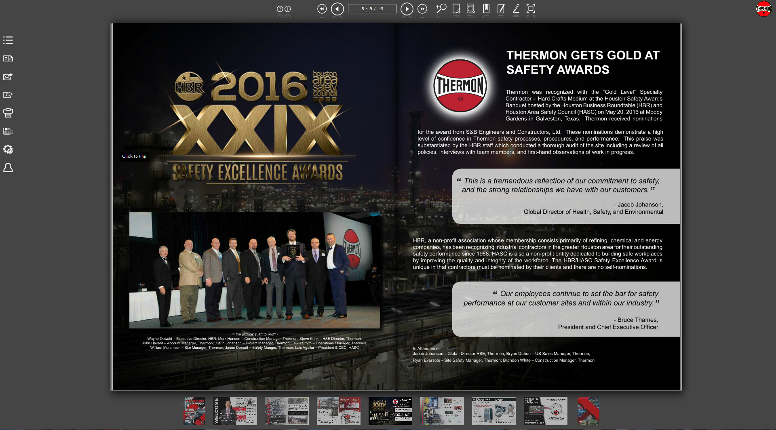Open the fourth spread thumbnail with red panel
The height and width of the screenshot is (430, 776).
click(338, 411)
